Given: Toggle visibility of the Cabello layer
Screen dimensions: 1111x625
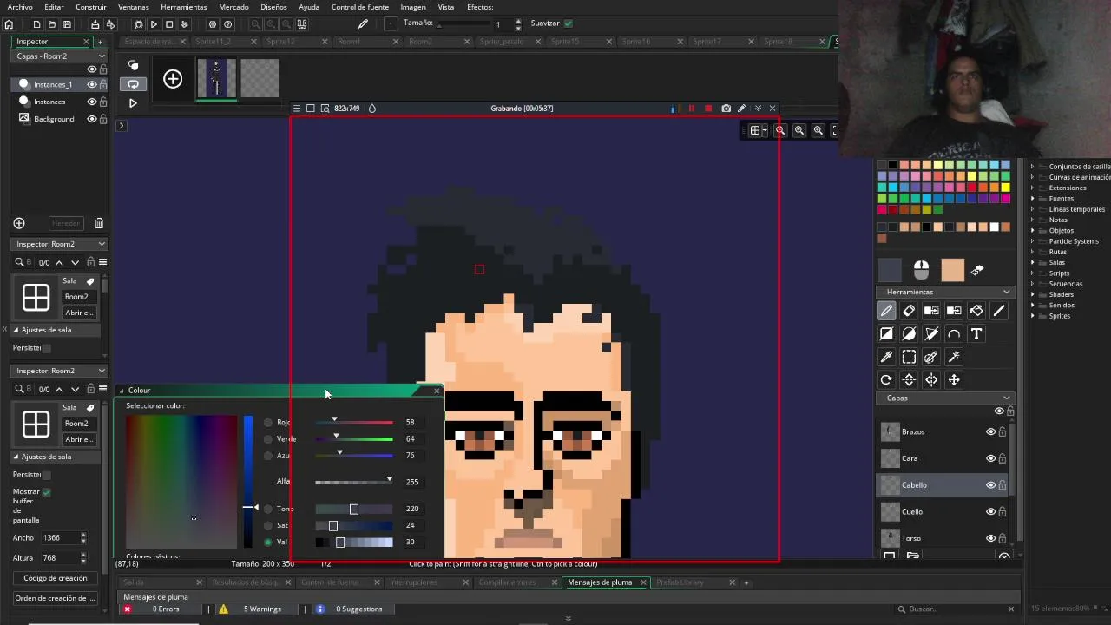Looking at the screenshot, I should [990, 485].
